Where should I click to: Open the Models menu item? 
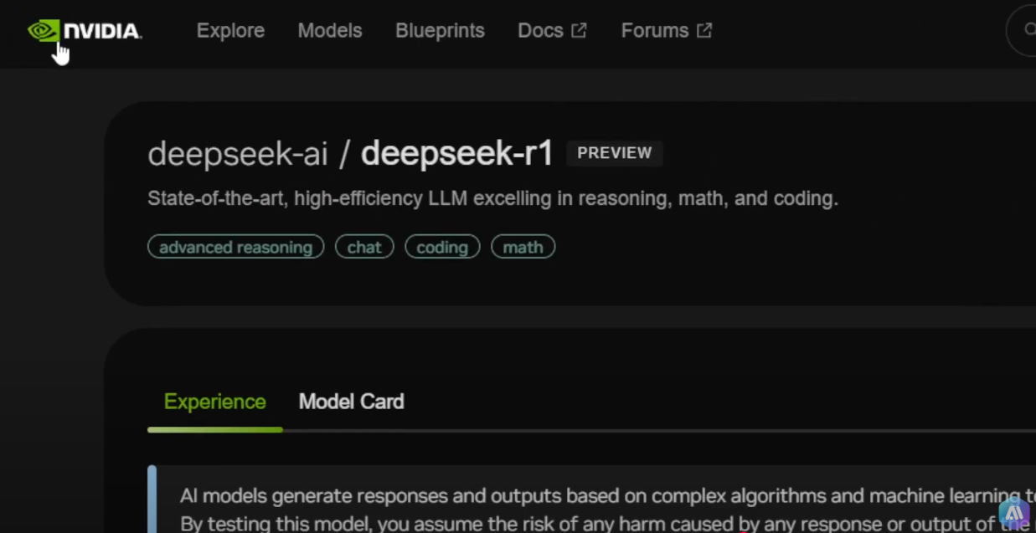pos(330,31)
